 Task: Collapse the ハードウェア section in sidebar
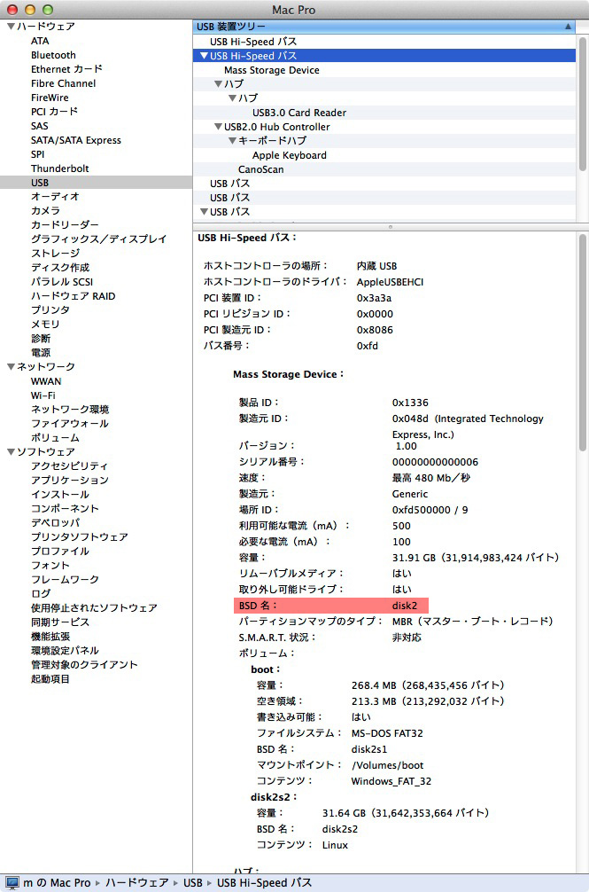coord(11,27)
